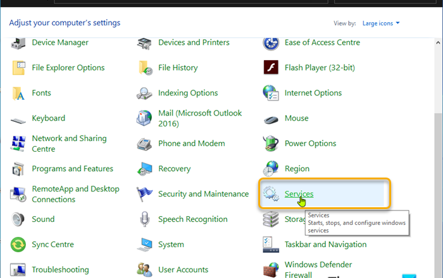The image size is (443, 278).
Task: Open the Internet Options globe icon
Action: tap(271, 93)
